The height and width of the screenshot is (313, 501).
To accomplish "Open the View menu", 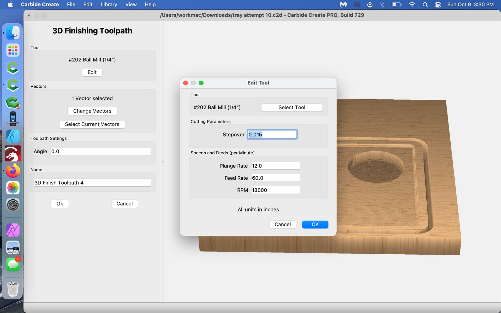I will pos(131,4).
